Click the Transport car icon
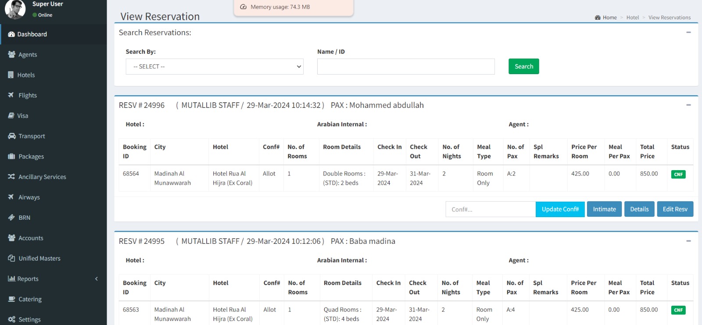This screenshot has width=702, height=325. click(11, 136)
